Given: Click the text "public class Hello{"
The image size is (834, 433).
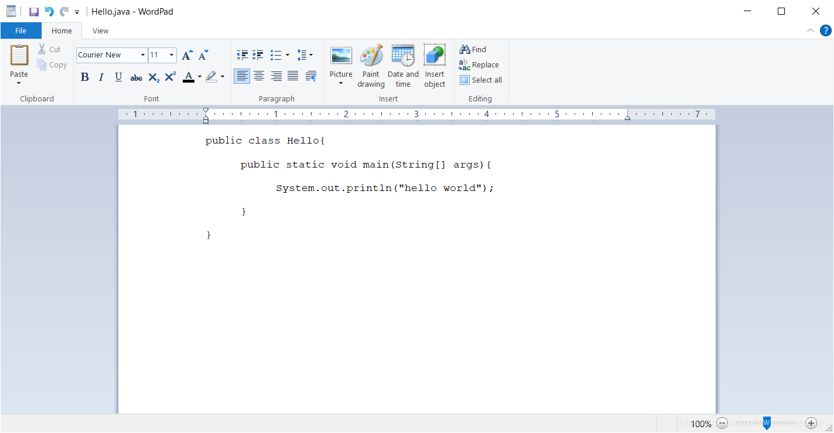Looking at the screenshot, I should pyautogui.click(x=265, y=141).
